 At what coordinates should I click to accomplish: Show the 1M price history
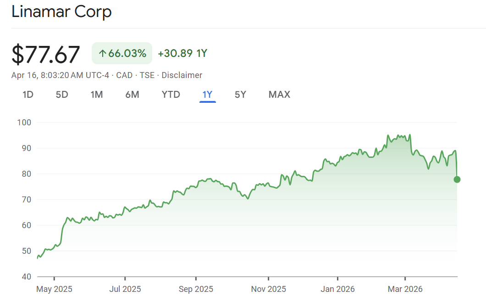96,95
